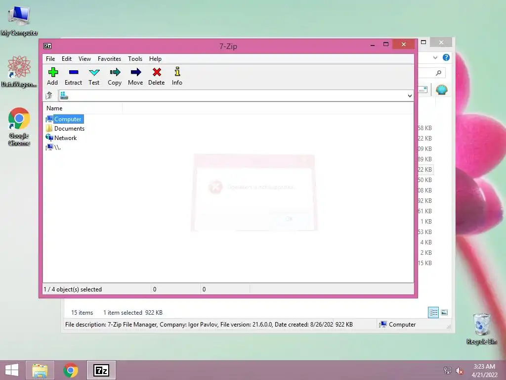The height and width of the screenshot is (380, 506).
Task: Select the Computer item in list
Action: (x=65, y=119)
